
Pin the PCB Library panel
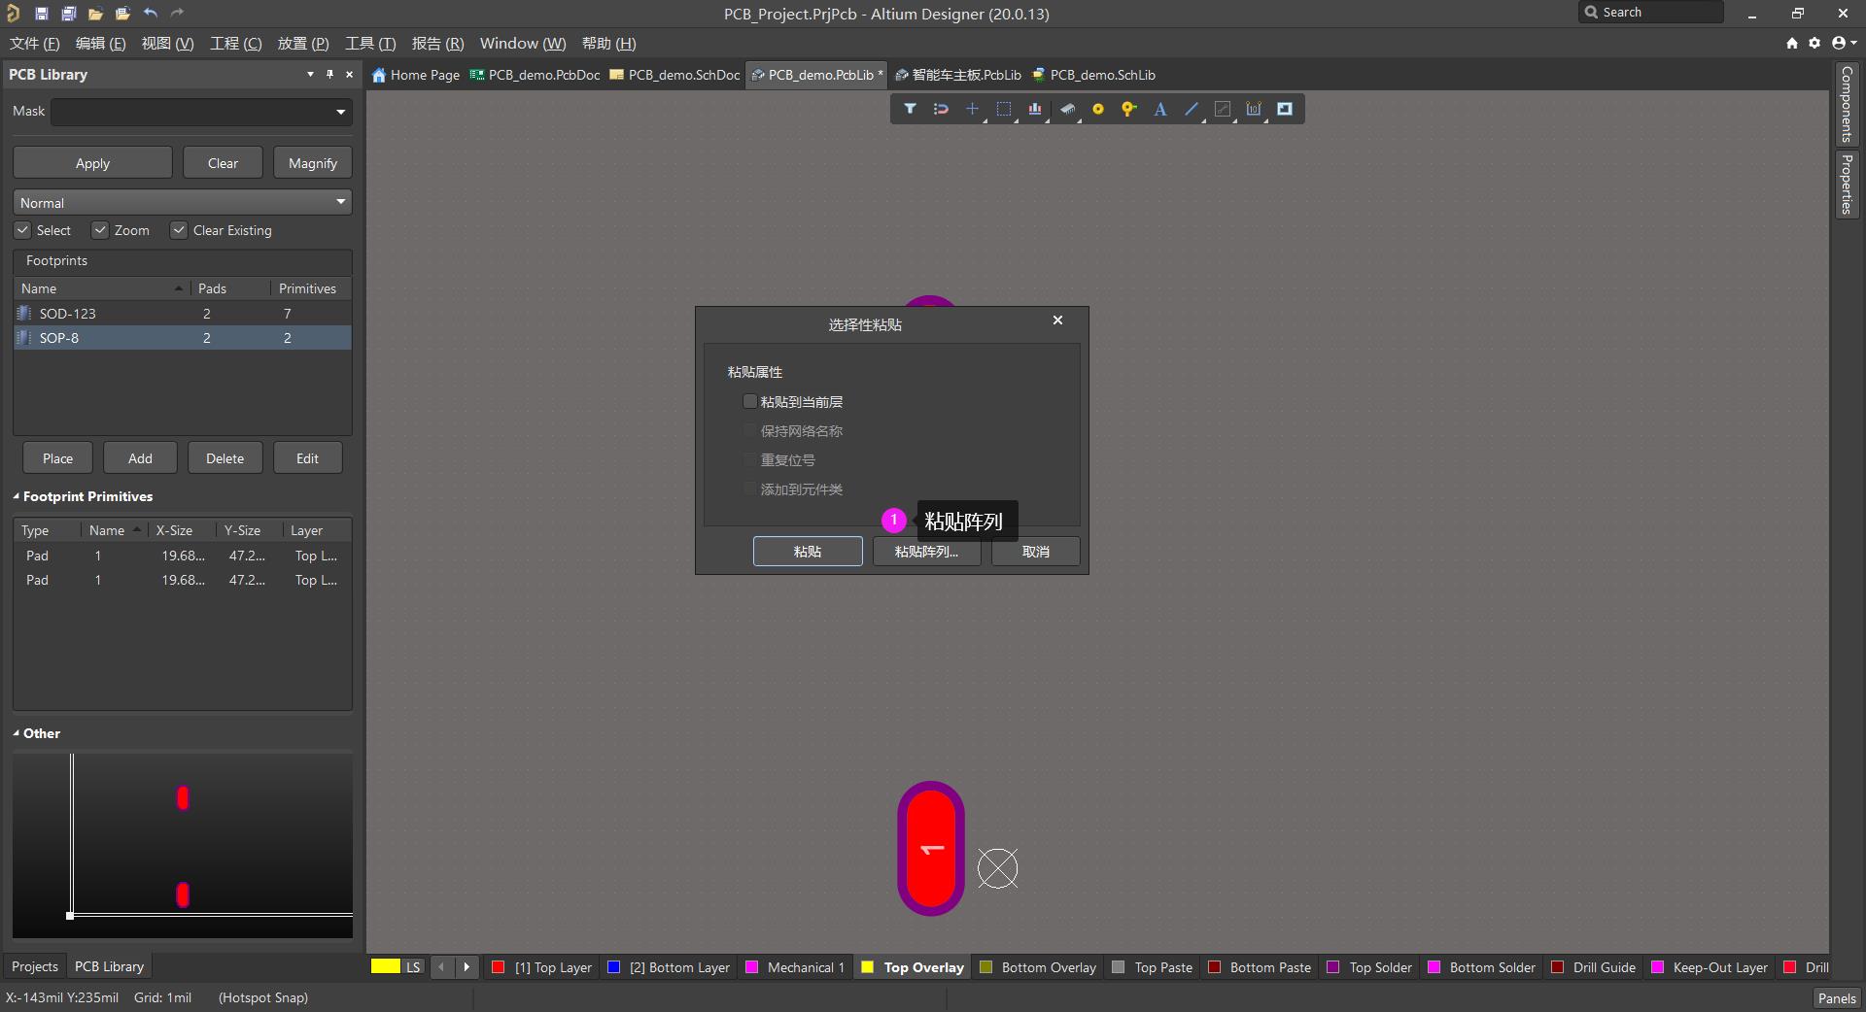coord(330,74)
